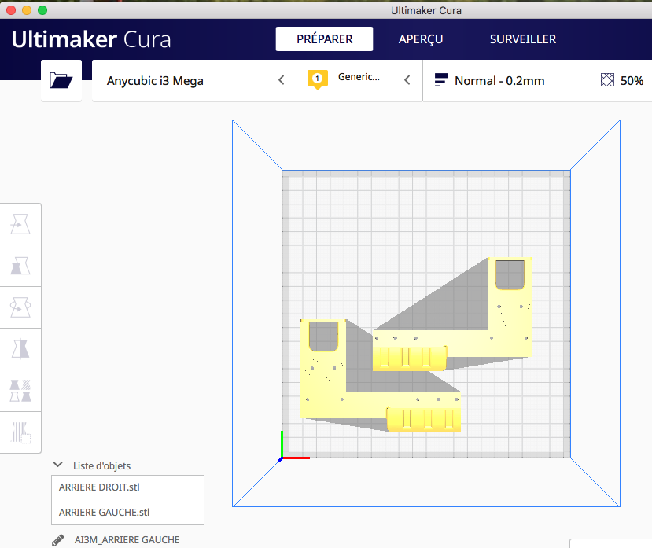The height and width of the screenshot is (548, 652).
Task: Open the Per Model Settings tool
Action: [x=20, y=391]
